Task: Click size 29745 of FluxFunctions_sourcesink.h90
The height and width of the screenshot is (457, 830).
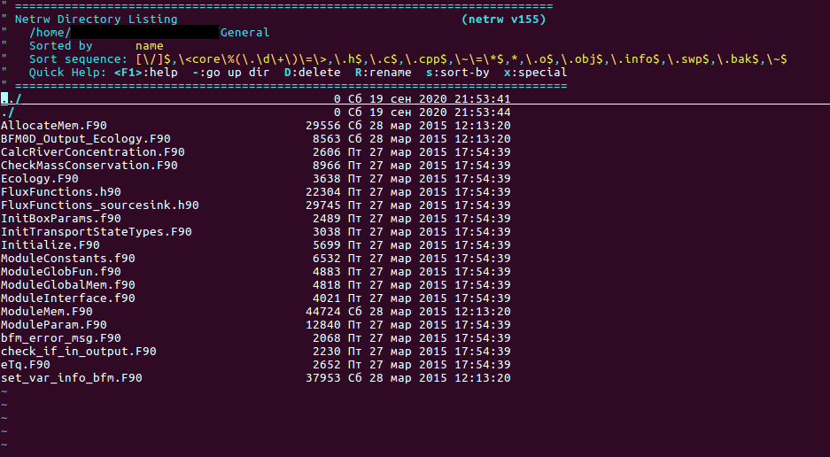Action: [323, 205]
